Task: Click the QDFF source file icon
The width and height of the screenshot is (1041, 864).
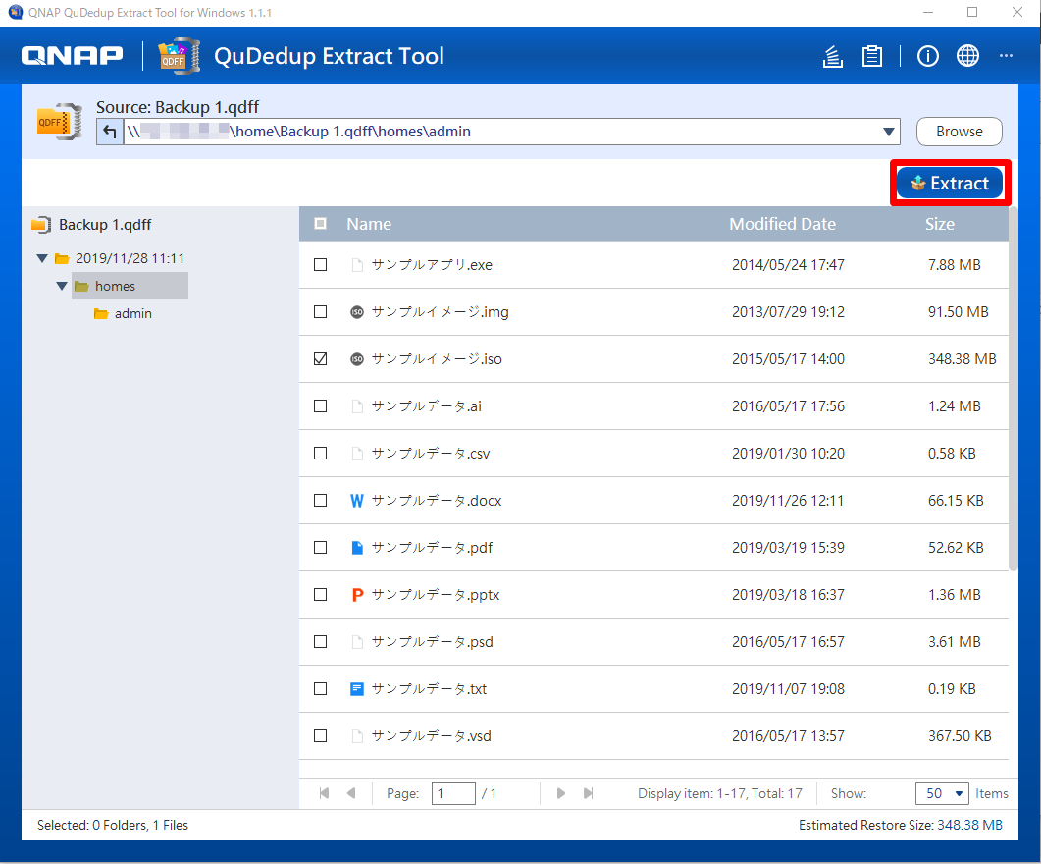Action: point(59,122)
